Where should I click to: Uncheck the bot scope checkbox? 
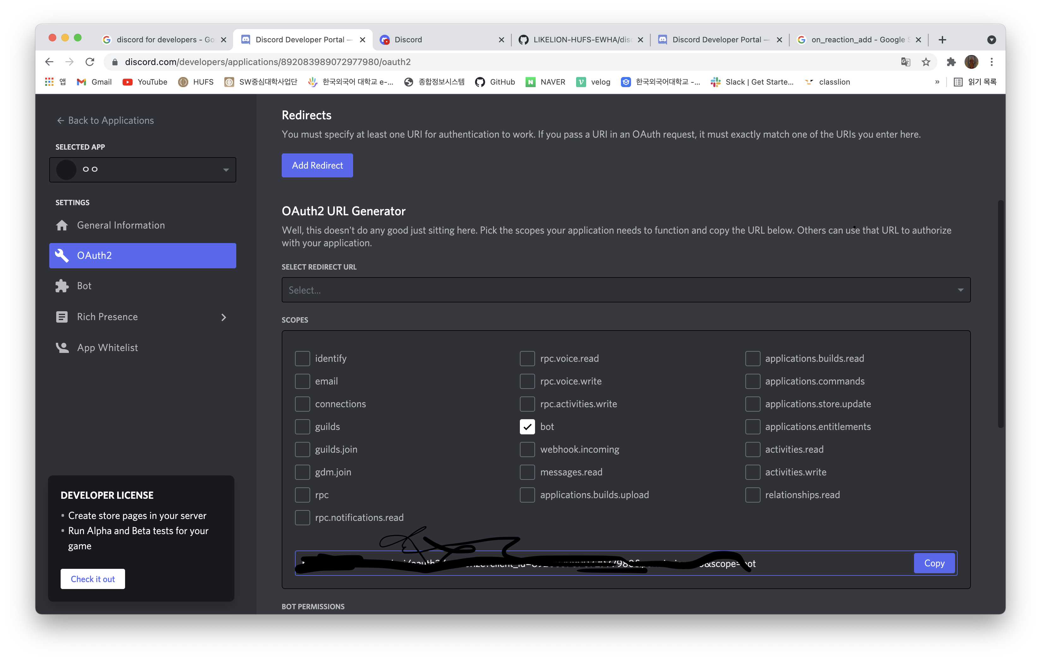527,426
